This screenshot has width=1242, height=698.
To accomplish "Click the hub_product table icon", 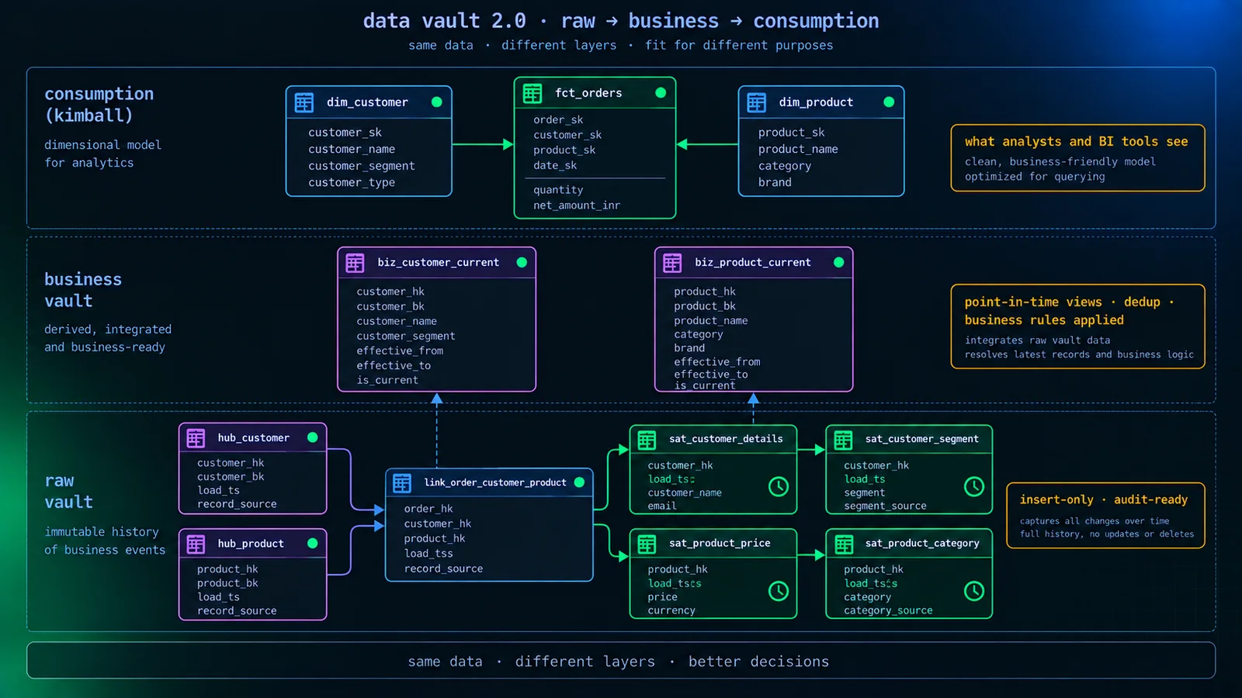I will tap(196, 544).
